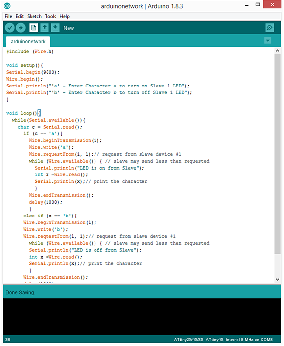Viewport: 284px width, 346px height.
Task: Minimize the Arduino window
Action: [247, 5]
